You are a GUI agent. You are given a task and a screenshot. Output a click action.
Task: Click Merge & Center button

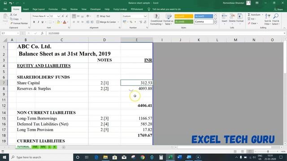106,22
